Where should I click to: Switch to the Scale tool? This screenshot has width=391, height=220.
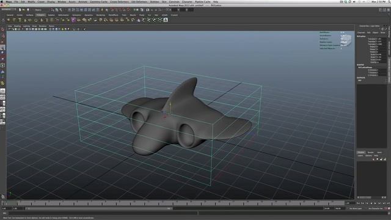tap(2, 59)
